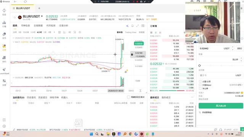Collapse the Vol indicator chevron

point(14,78)
